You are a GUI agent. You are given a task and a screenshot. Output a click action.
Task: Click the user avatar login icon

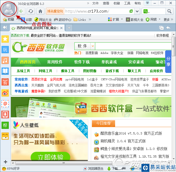9,9
